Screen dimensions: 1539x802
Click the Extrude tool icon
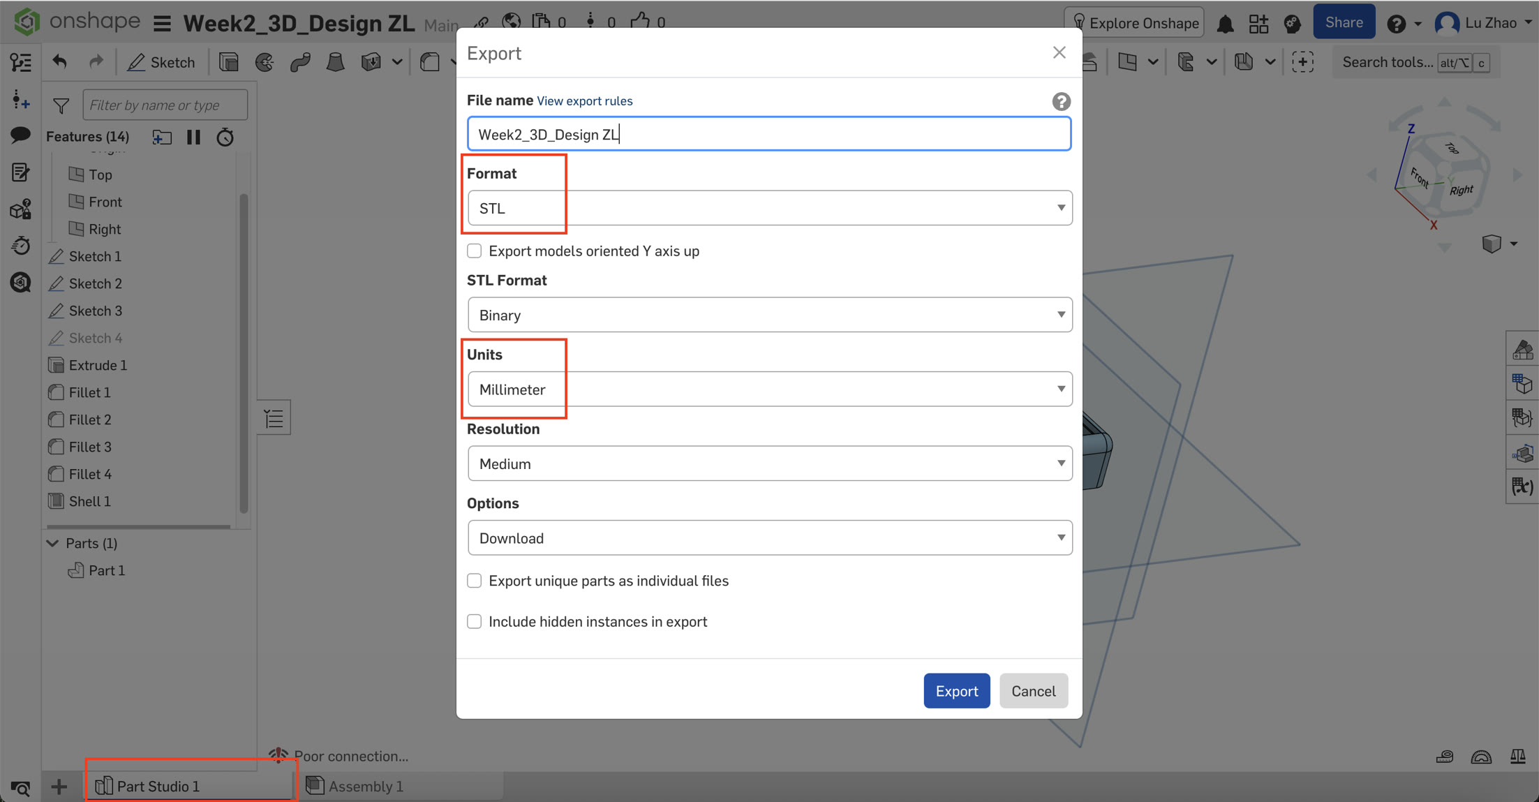pos(229,62)
